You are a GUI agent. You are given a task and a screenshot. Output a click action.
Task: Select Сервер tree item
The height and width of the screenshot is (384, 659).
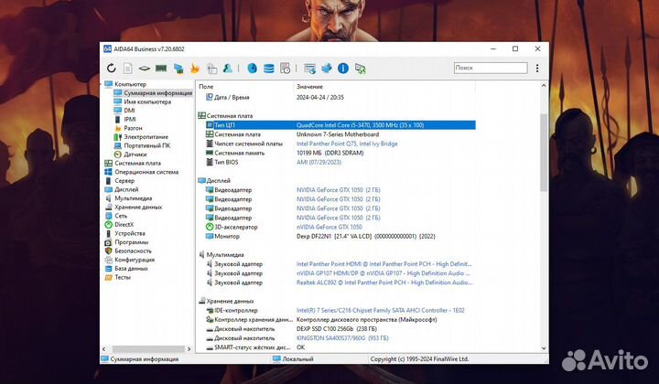coord(124,181)
